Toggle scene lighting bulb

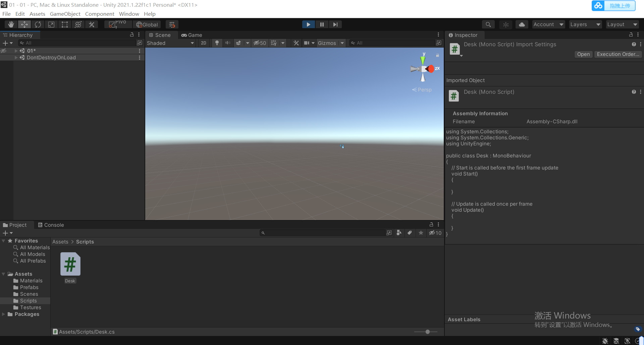coord(217,43)
